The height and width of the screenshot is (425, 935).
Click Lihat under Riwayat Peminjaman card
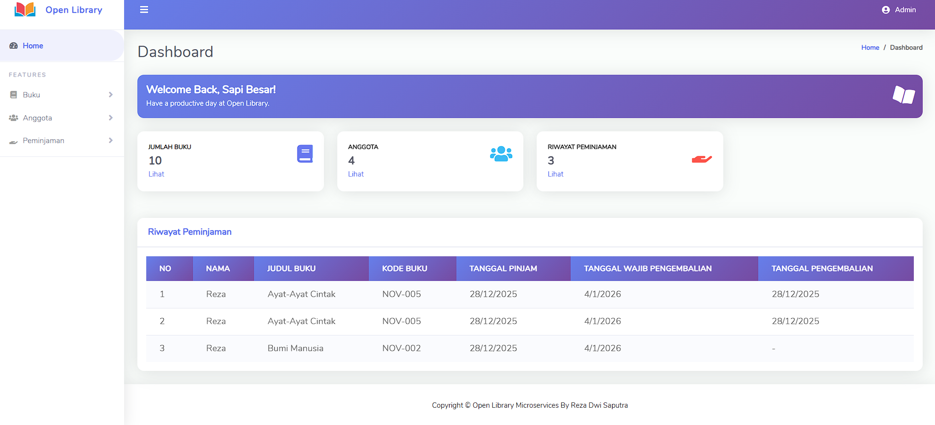(x=555, y=174)
